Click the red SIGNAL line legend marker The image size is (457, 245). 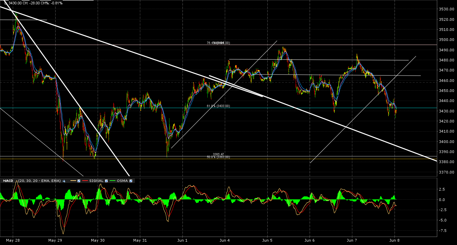pos(85,181)
